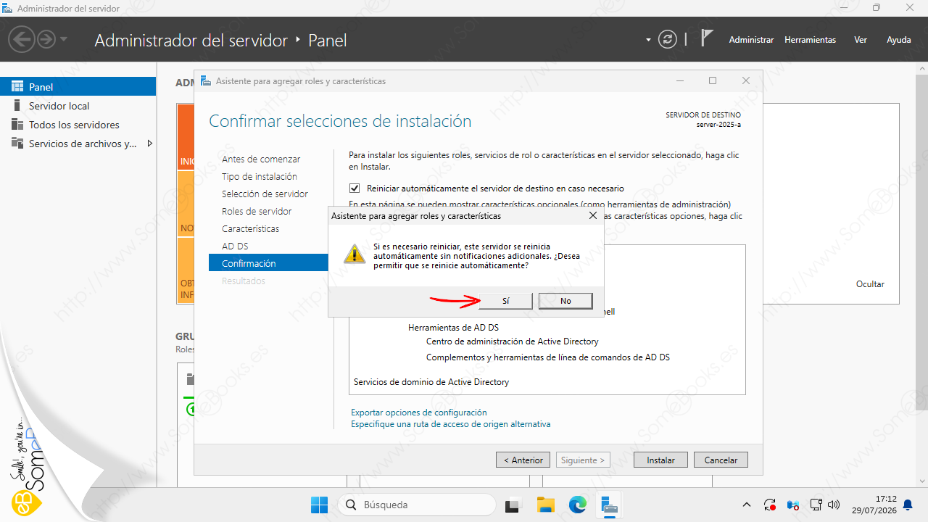Click the Panel dashboard icon in sidebar
Image resolution: width=928 pixels, height=522 pixels.
[17, 87]
